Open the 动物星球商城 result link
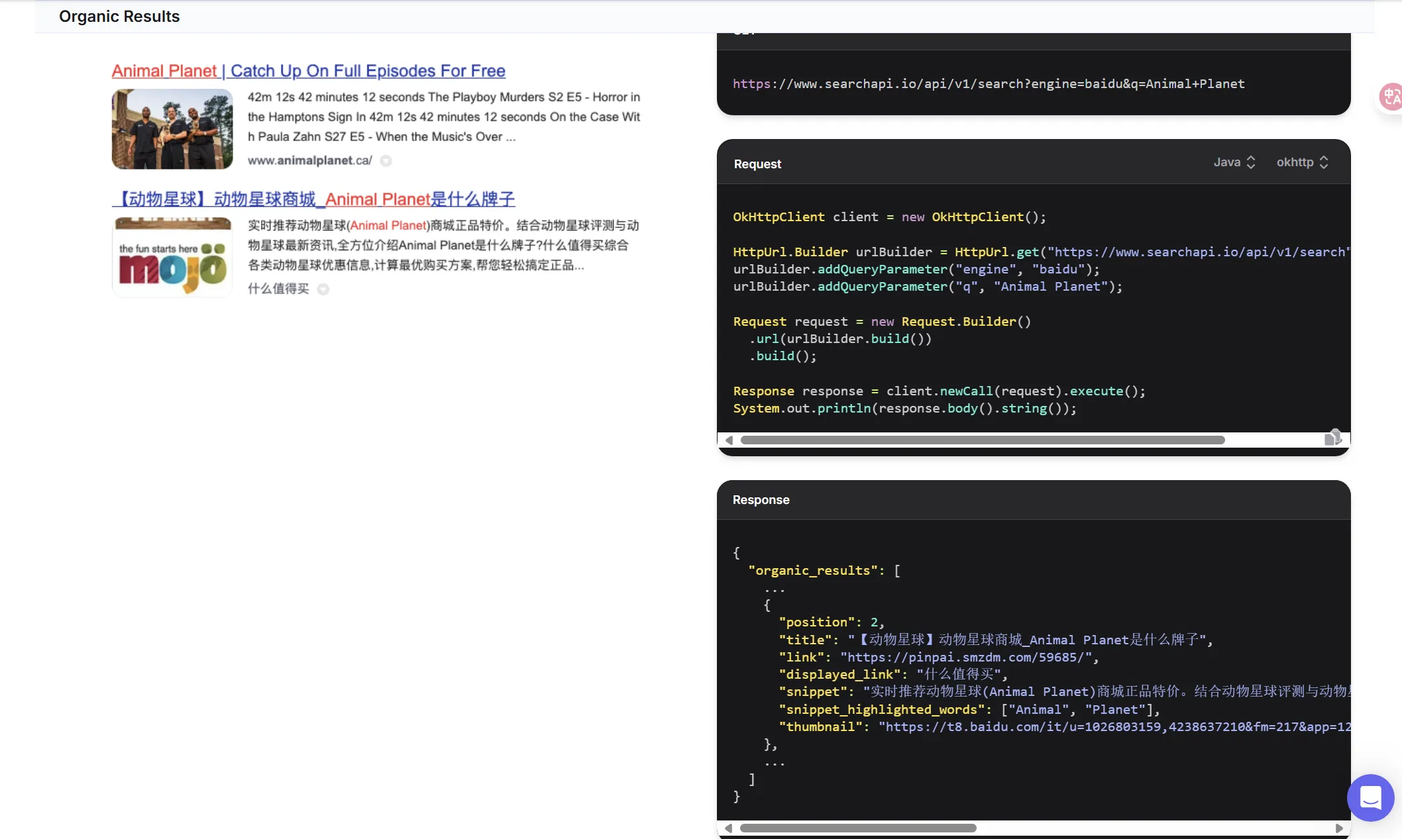The width and height of the screenshot is (1402, 839). 313,199
